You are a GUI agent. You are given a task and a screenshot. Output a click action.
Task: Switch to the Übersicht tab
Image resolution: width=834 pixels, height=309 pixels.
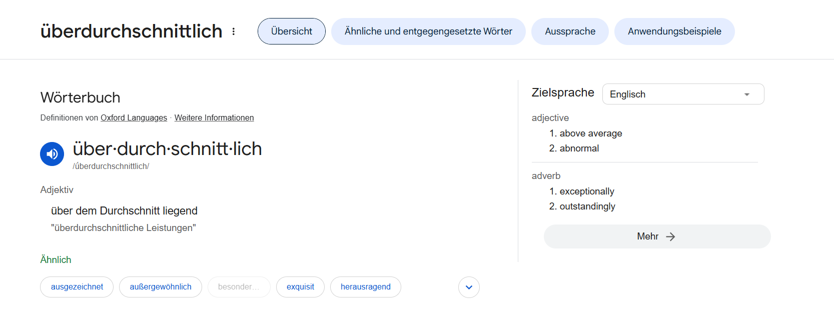point(291,31)
